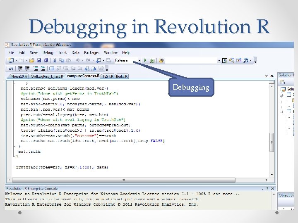Open the Navigate Backward dropdown arrow
Image resolution: width=298 pixels, height=223 pixels.
[103, 60]
